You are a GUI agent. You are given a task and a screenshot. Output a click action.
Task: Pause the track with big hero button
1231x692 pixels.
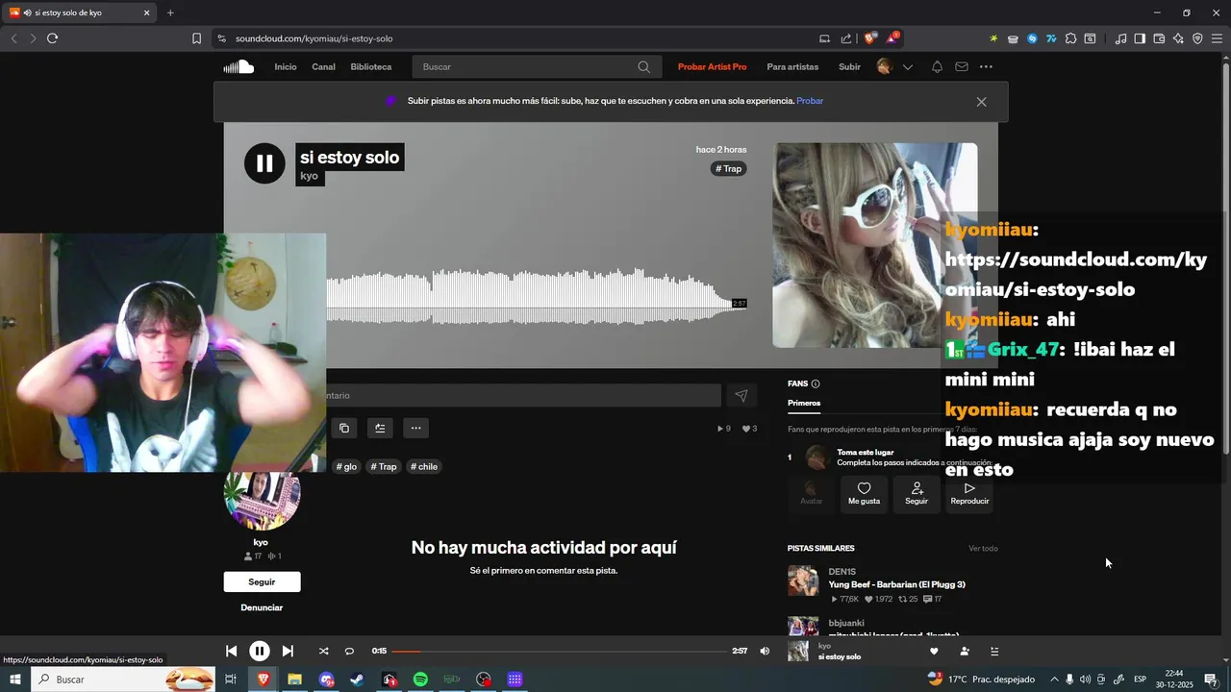tap(264, 163)
